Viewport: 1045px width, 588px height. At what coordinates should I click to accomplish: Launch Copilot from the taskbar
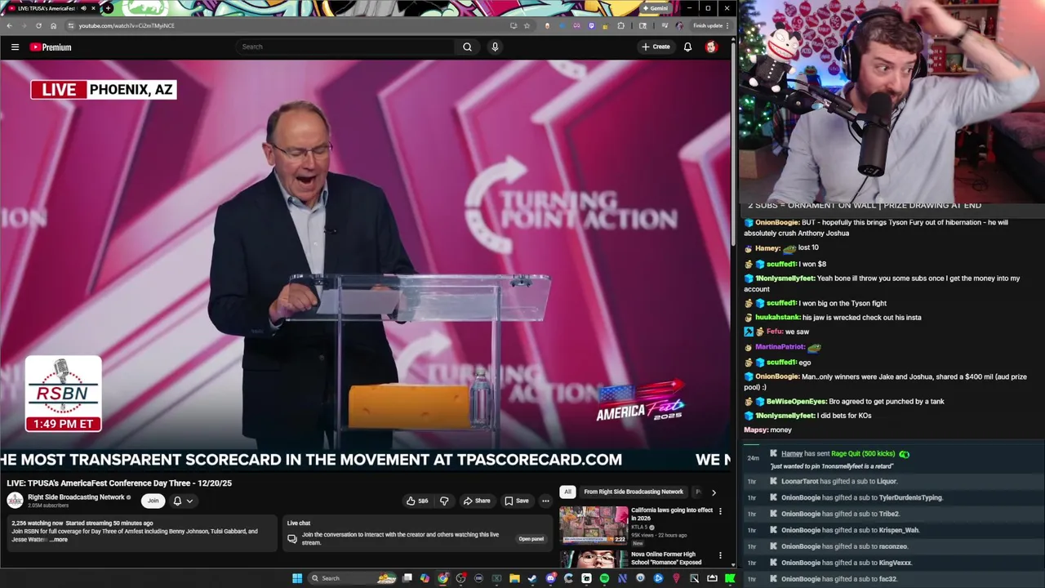point(425,578)
